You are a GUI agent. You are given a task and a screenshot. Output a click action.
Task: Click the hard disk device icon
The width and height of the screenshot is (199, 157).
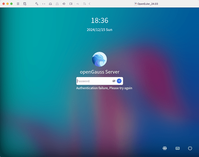pos(50,4)
